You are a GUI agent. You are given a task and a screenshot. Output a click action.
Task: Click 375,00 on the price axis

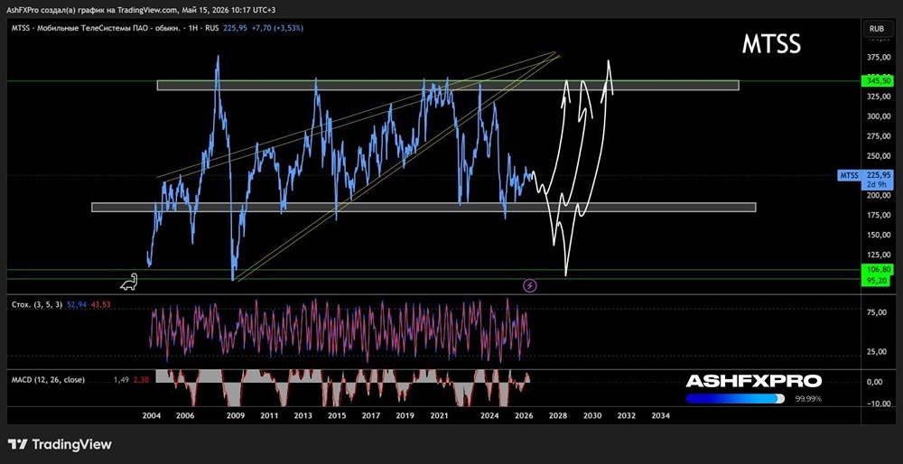pyautogui.click(x=877, y=58)
